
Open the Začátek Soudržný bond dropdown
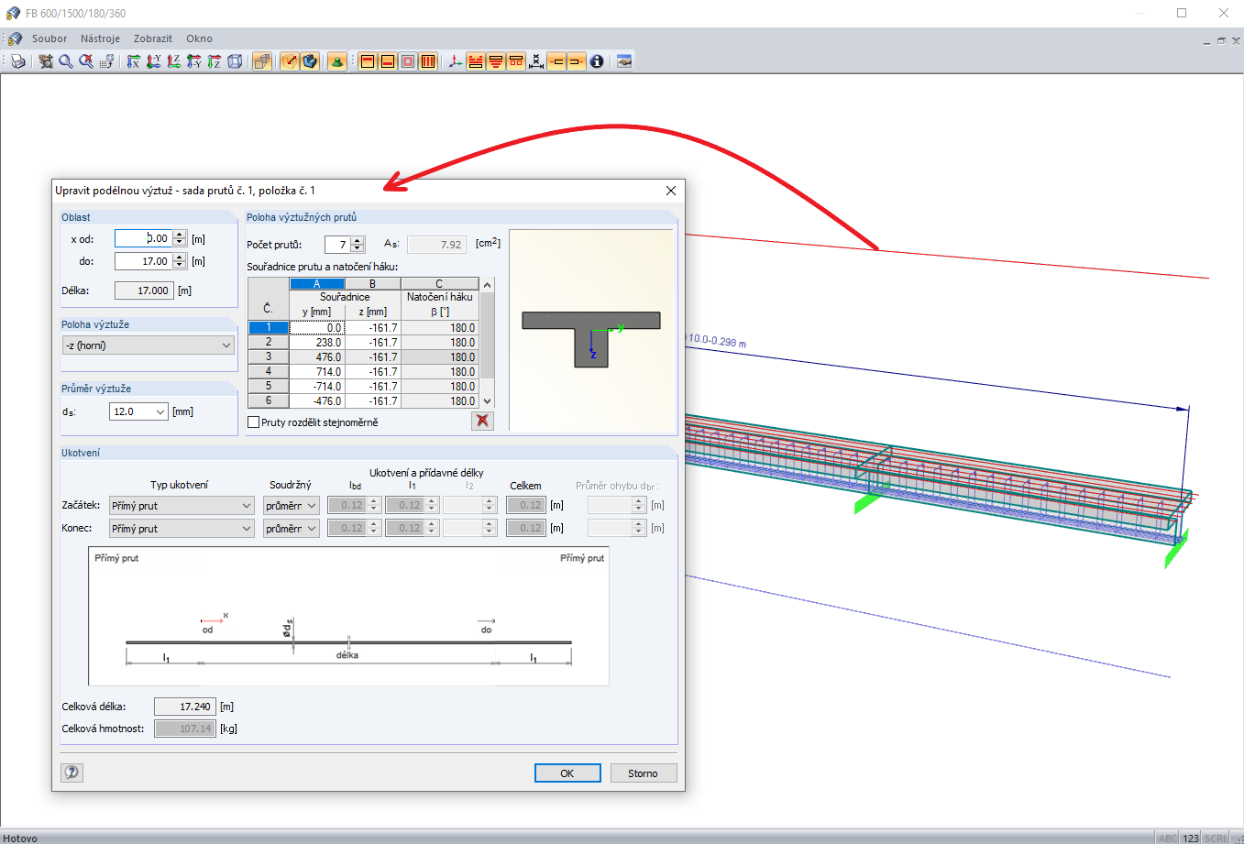pos(292,506)
